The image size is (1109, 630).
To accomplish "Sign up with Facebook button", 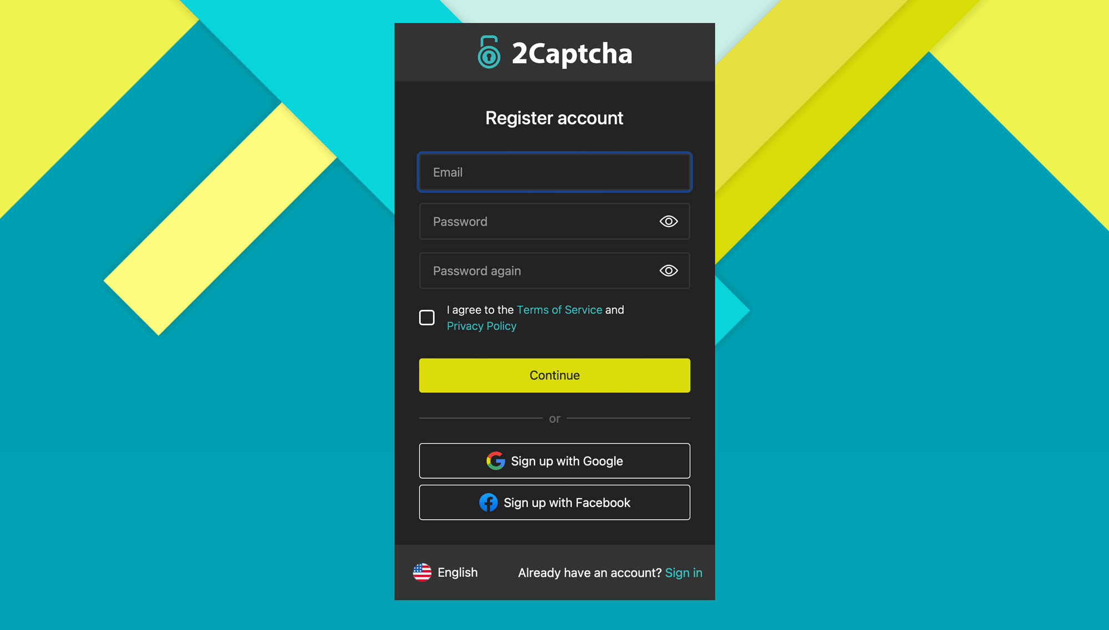I will click(554, 502).
